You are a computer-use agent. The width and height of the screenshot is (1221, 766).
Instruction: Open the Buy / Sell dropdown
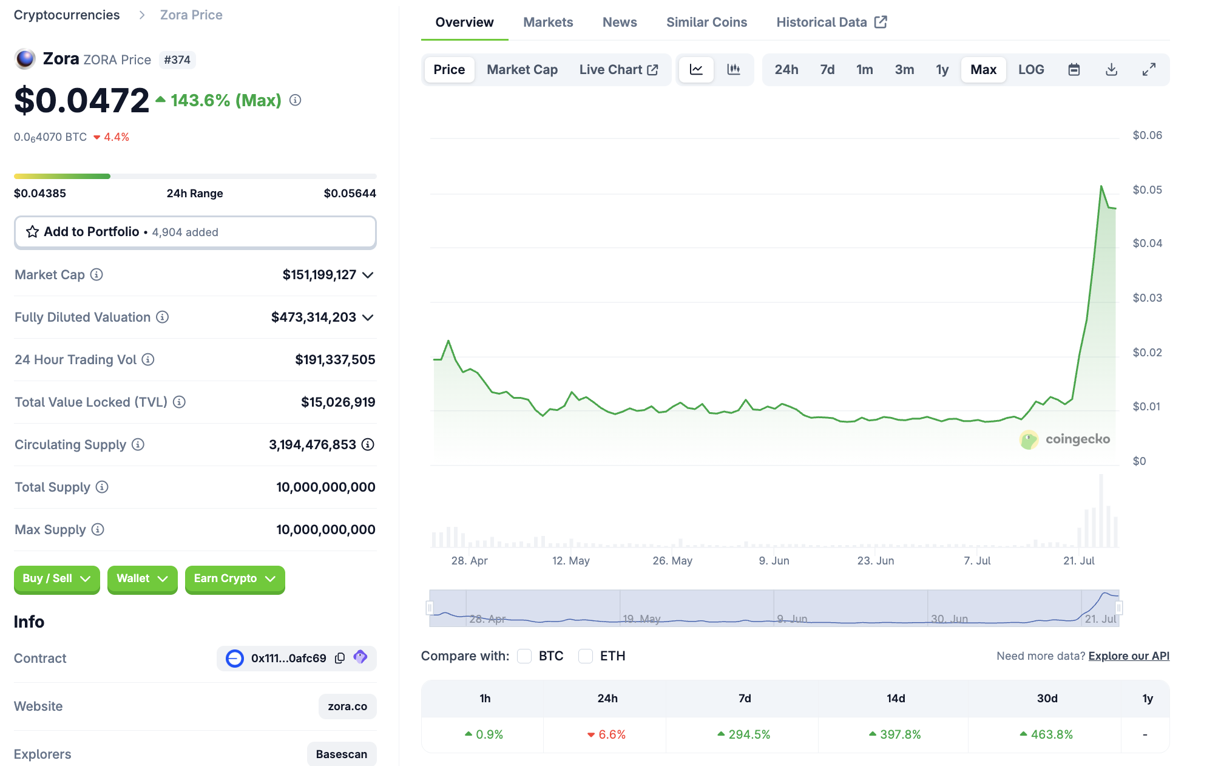(x=56, y=578)
